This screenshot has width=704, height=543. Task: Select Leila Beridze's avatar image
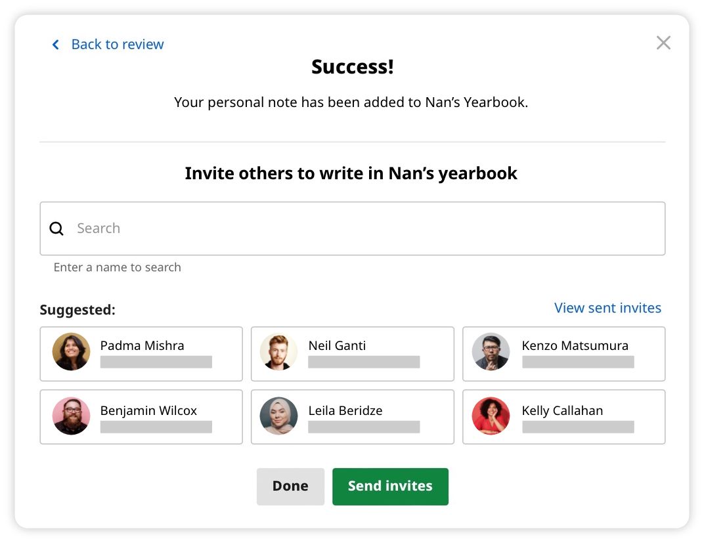(x=279, y=416)
